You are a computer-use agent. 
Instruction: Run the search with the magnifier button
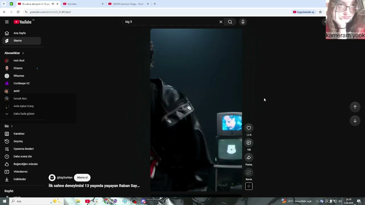pos(230,22)
